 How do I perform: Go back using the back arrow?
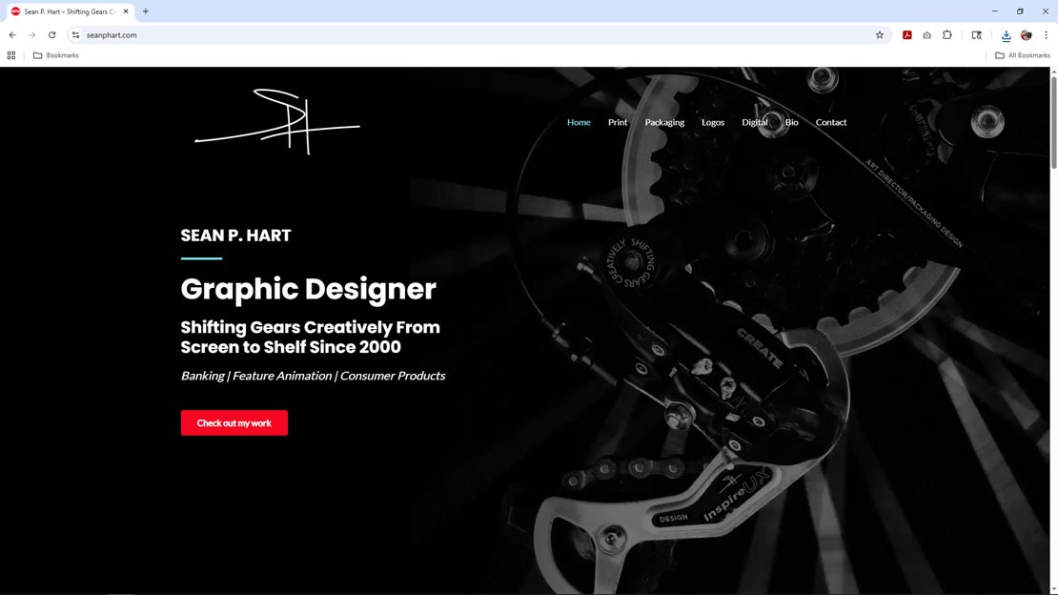tap(12, 35)
